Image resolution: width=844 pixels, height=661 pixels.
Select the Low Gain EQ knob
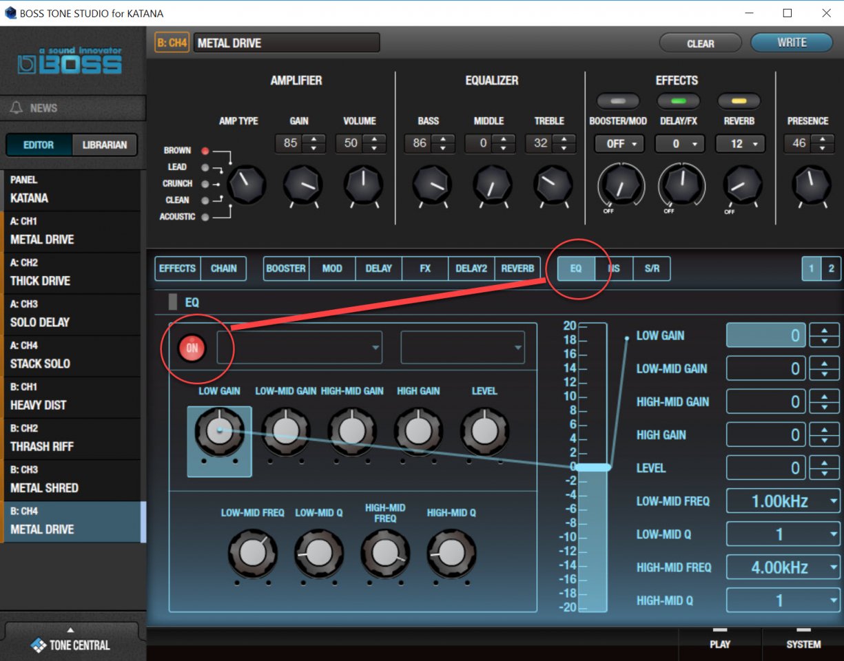220,432
